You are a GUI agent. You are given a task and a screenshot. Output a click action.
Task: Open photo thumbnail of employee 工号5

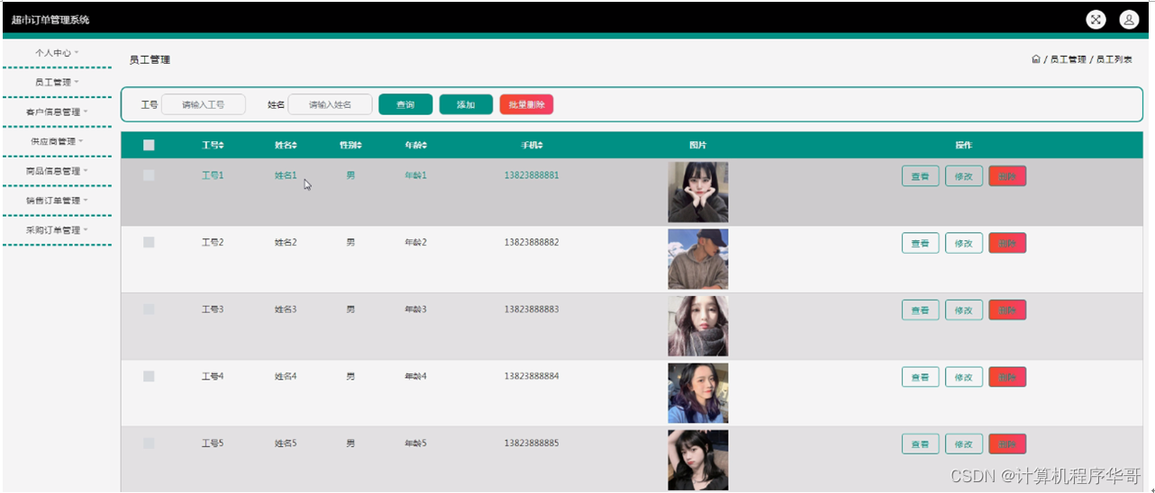pos(698,460)
